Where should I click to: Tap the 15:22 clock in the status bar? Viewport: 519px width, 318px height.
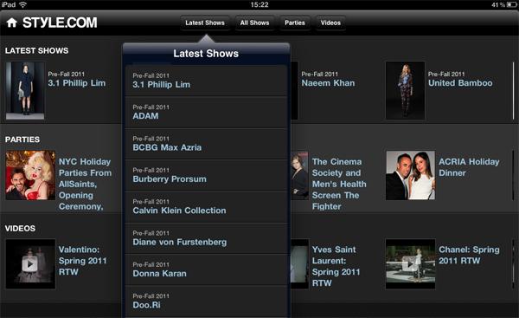tap(259, 4)
